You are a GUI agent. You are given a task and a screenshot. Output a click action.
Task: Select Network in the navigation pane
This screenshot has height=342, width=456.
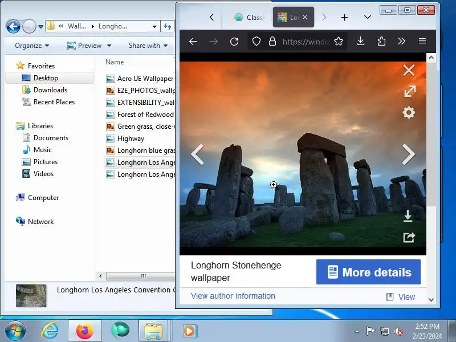coord(40,221)
